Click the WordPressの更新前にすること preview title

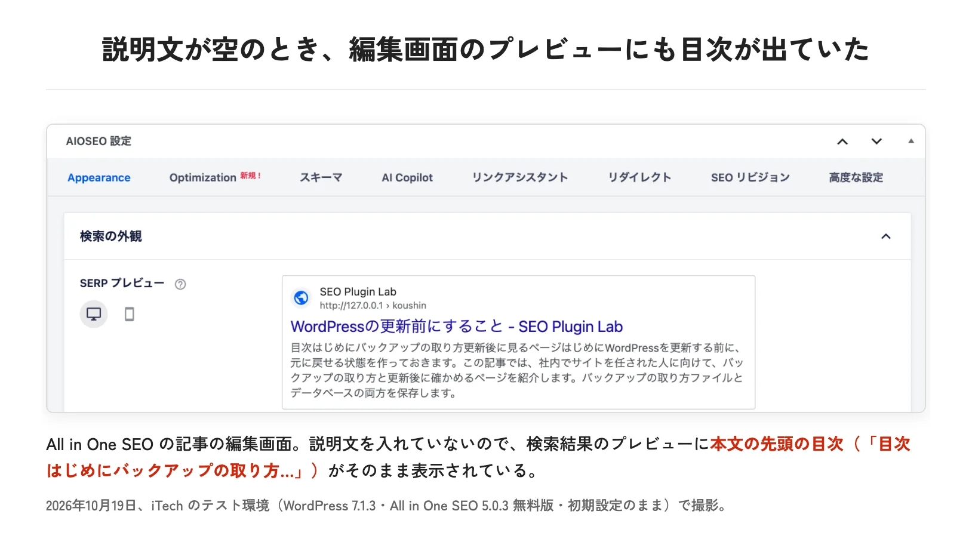(457, 327)
